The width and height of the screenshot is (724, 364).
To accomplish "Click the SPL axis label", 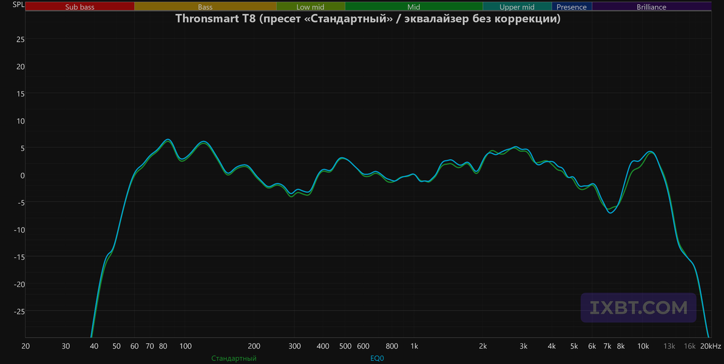I will [x=18, y=5].
